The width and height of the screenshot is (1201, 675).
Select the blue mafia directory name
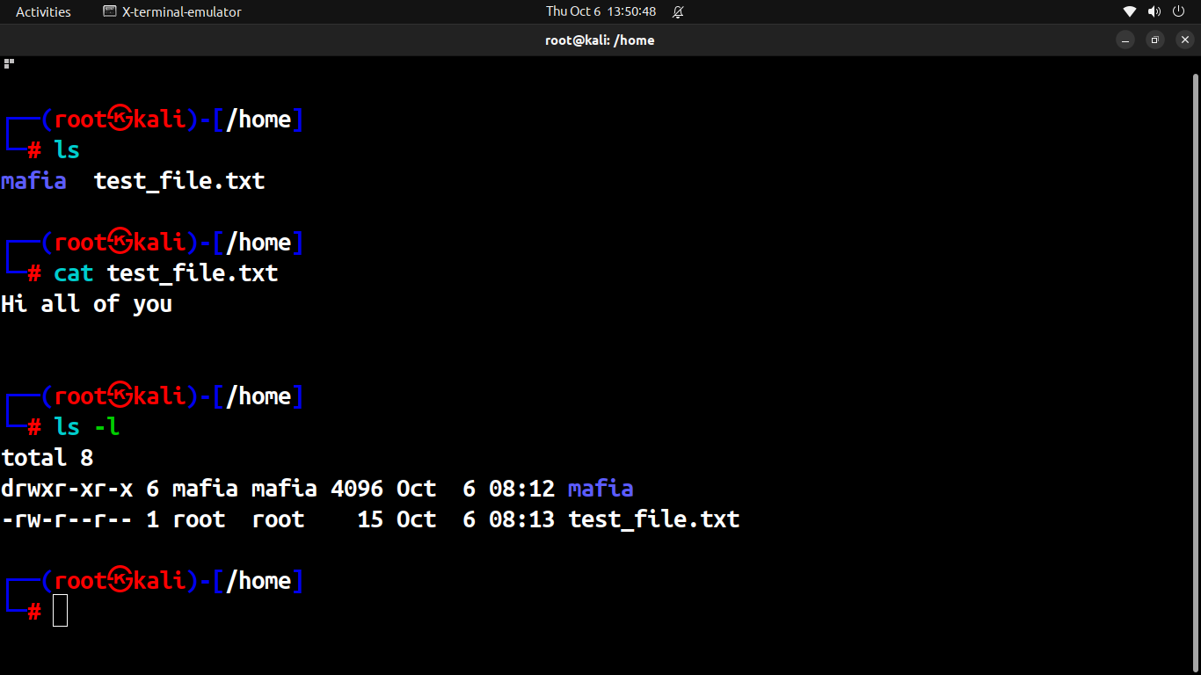33,180
